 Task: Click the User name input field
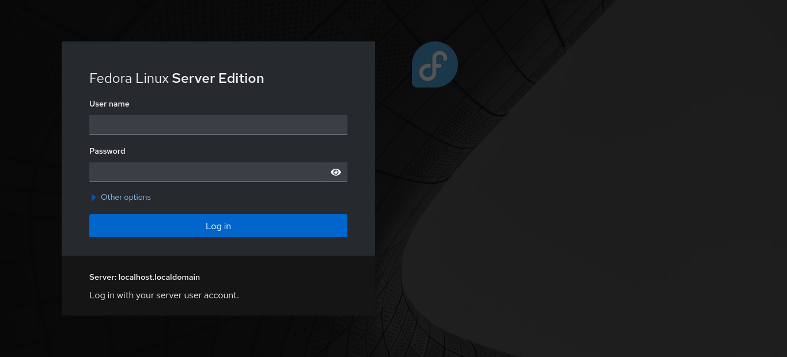tap(218, 125)
